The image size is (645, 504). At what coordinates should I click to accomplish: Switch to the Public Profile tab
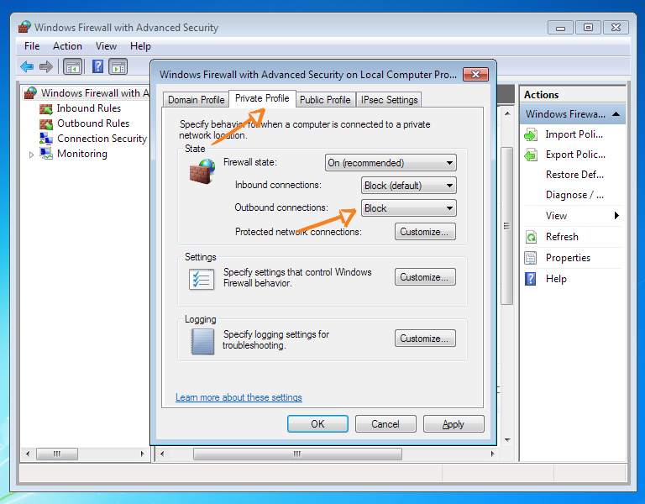325,99
